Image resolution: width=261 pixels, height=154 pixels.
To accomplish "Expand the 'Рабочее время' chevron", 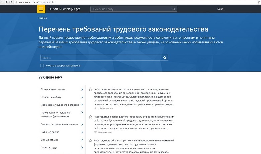I will pyautogui.click(x=82, y=132).
